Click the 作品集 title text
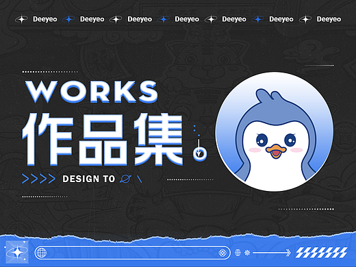356x267 pixels. tap(103, 140)
